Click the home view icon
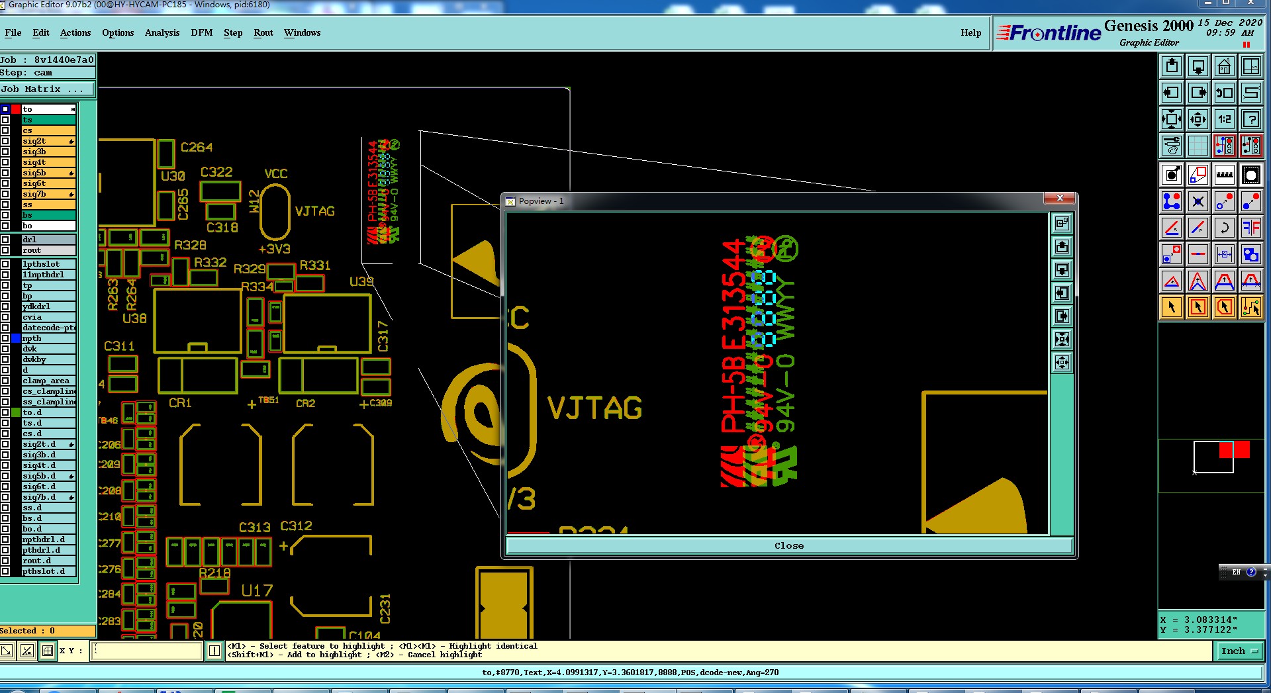 (x=1225, y=66)
